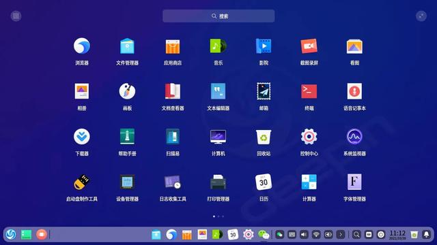Open the browser from the dock
437x245 pixels.
pos(171,234)
